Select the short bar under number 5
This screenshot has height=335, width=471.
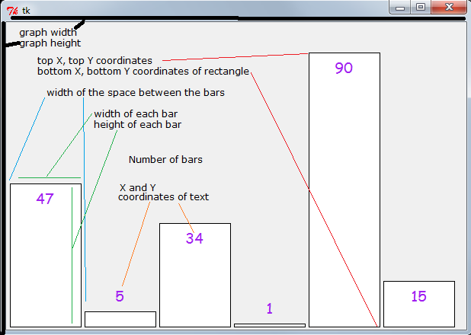[120, 319]
